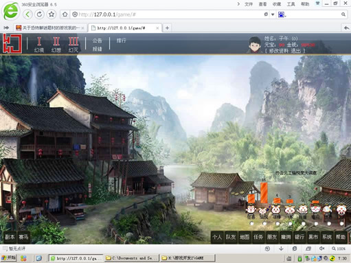
Task: Click the compatibility mode icon in the address bar
Action: point(266,14)
